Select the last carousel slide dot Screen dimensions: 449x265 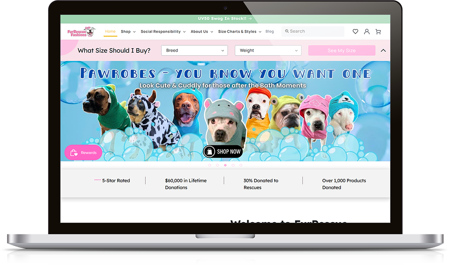point(241,165)
